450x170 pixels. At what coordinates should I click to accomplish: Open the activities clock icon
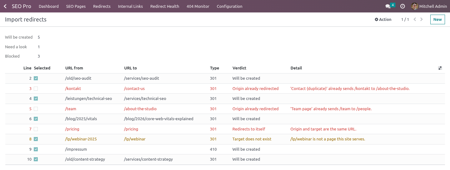pos(402,6)
